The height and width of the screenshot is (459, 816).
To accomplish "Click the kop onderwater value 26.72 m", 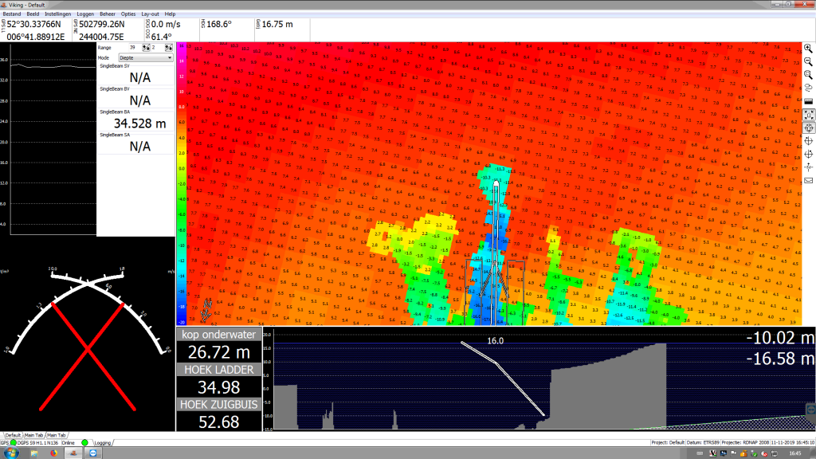I will pyautogui.click(x=219, y=352).
